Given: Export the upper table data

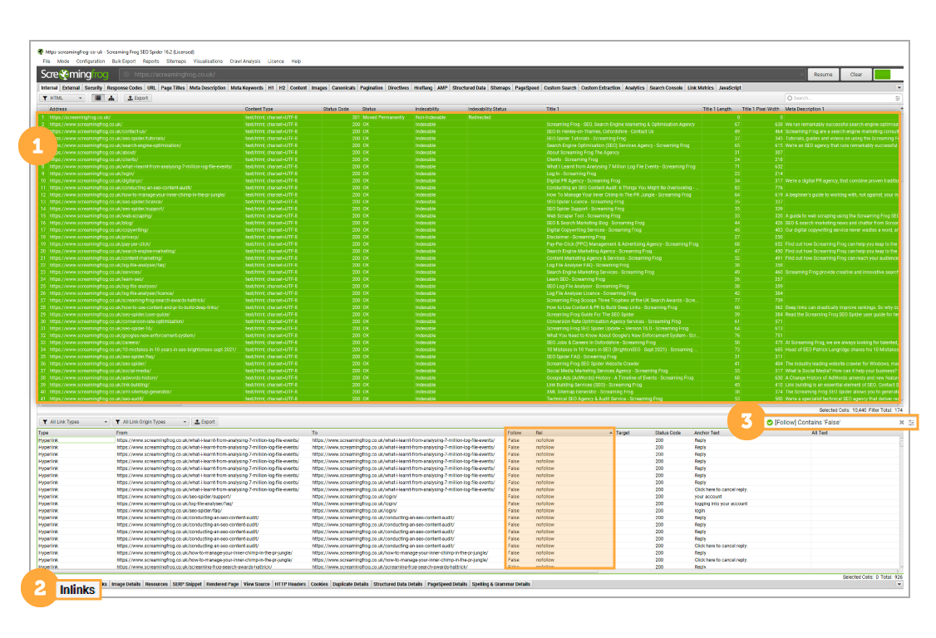Looking at the screenshot, I should (x=138, y=98).
